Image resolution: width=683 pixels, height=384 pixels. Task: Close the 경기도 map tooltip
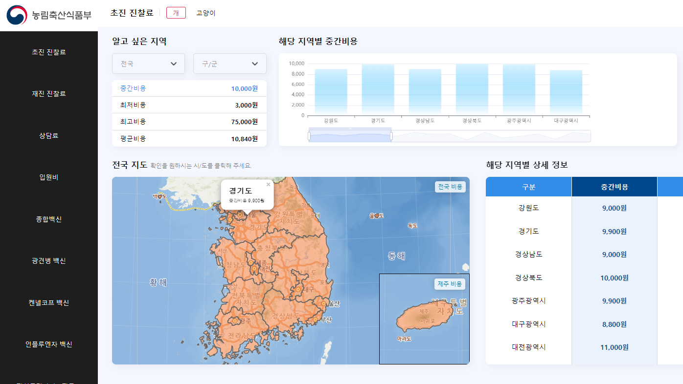[x=268, y=185]
